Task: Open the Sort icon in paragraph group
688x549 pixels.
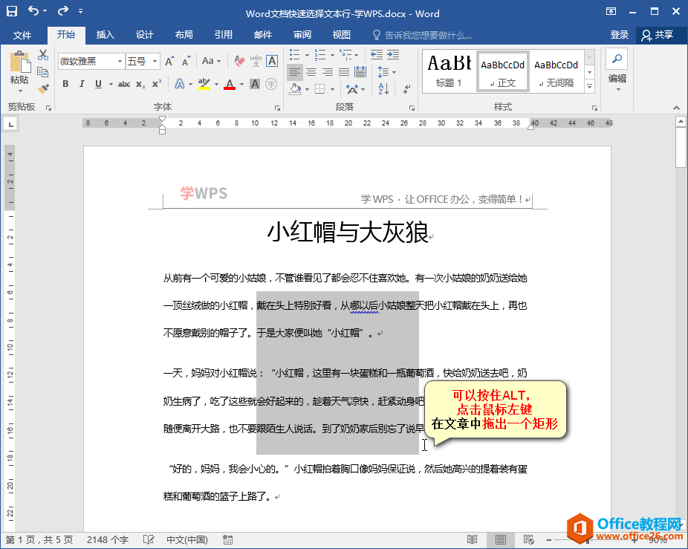Action: (383, 88)
